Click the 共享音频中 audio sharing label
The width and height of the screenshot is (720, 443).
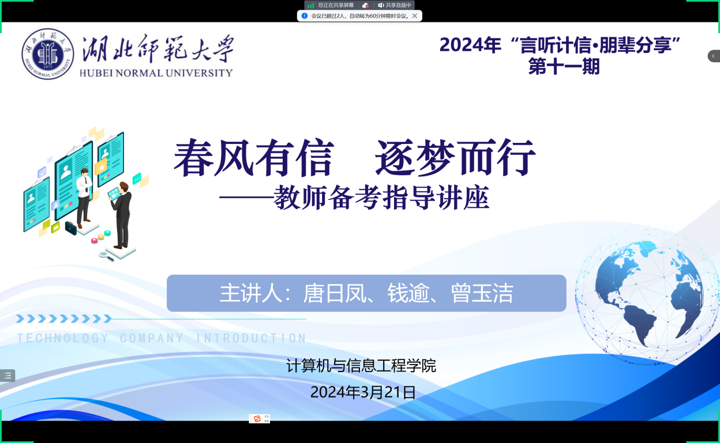[398, 5]
